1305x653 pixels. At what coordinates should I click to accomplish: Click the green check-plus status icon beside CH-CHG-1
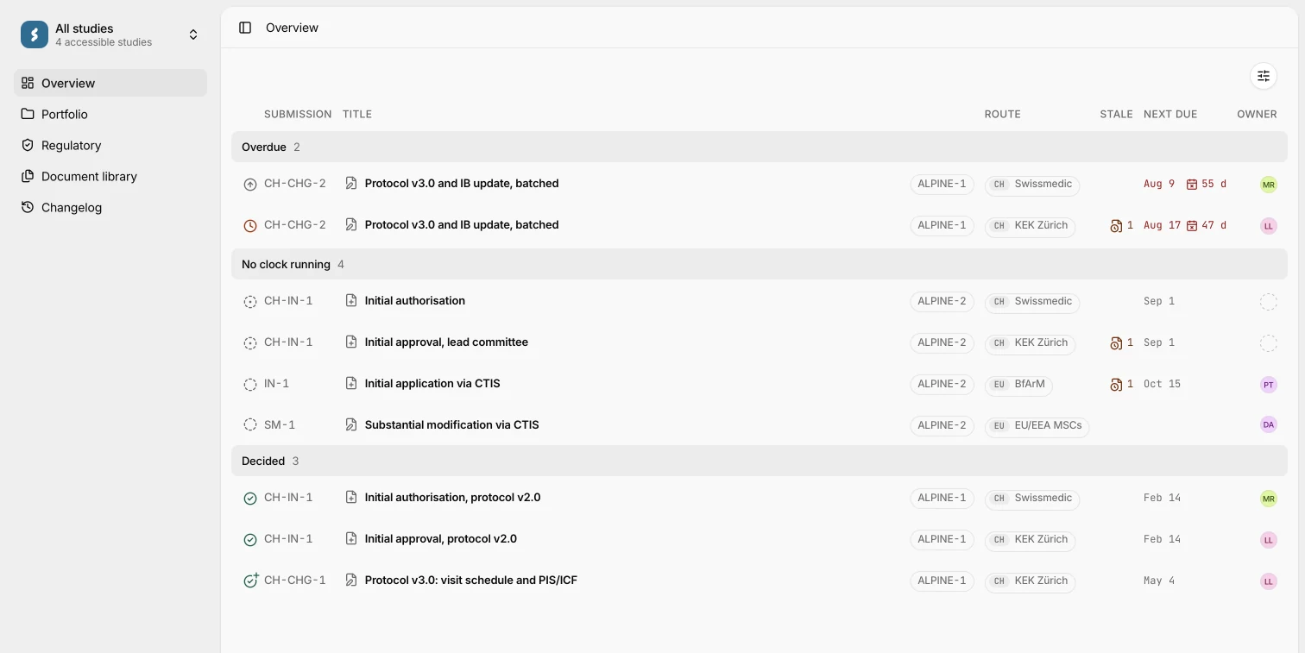click(250, 581)
